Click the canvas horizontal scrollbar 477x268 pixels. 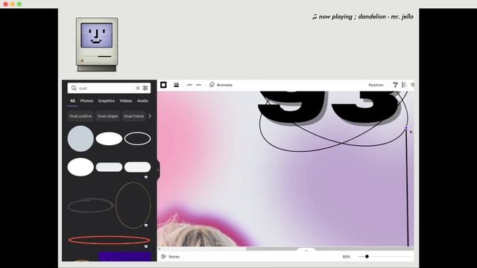click(329, 249)
